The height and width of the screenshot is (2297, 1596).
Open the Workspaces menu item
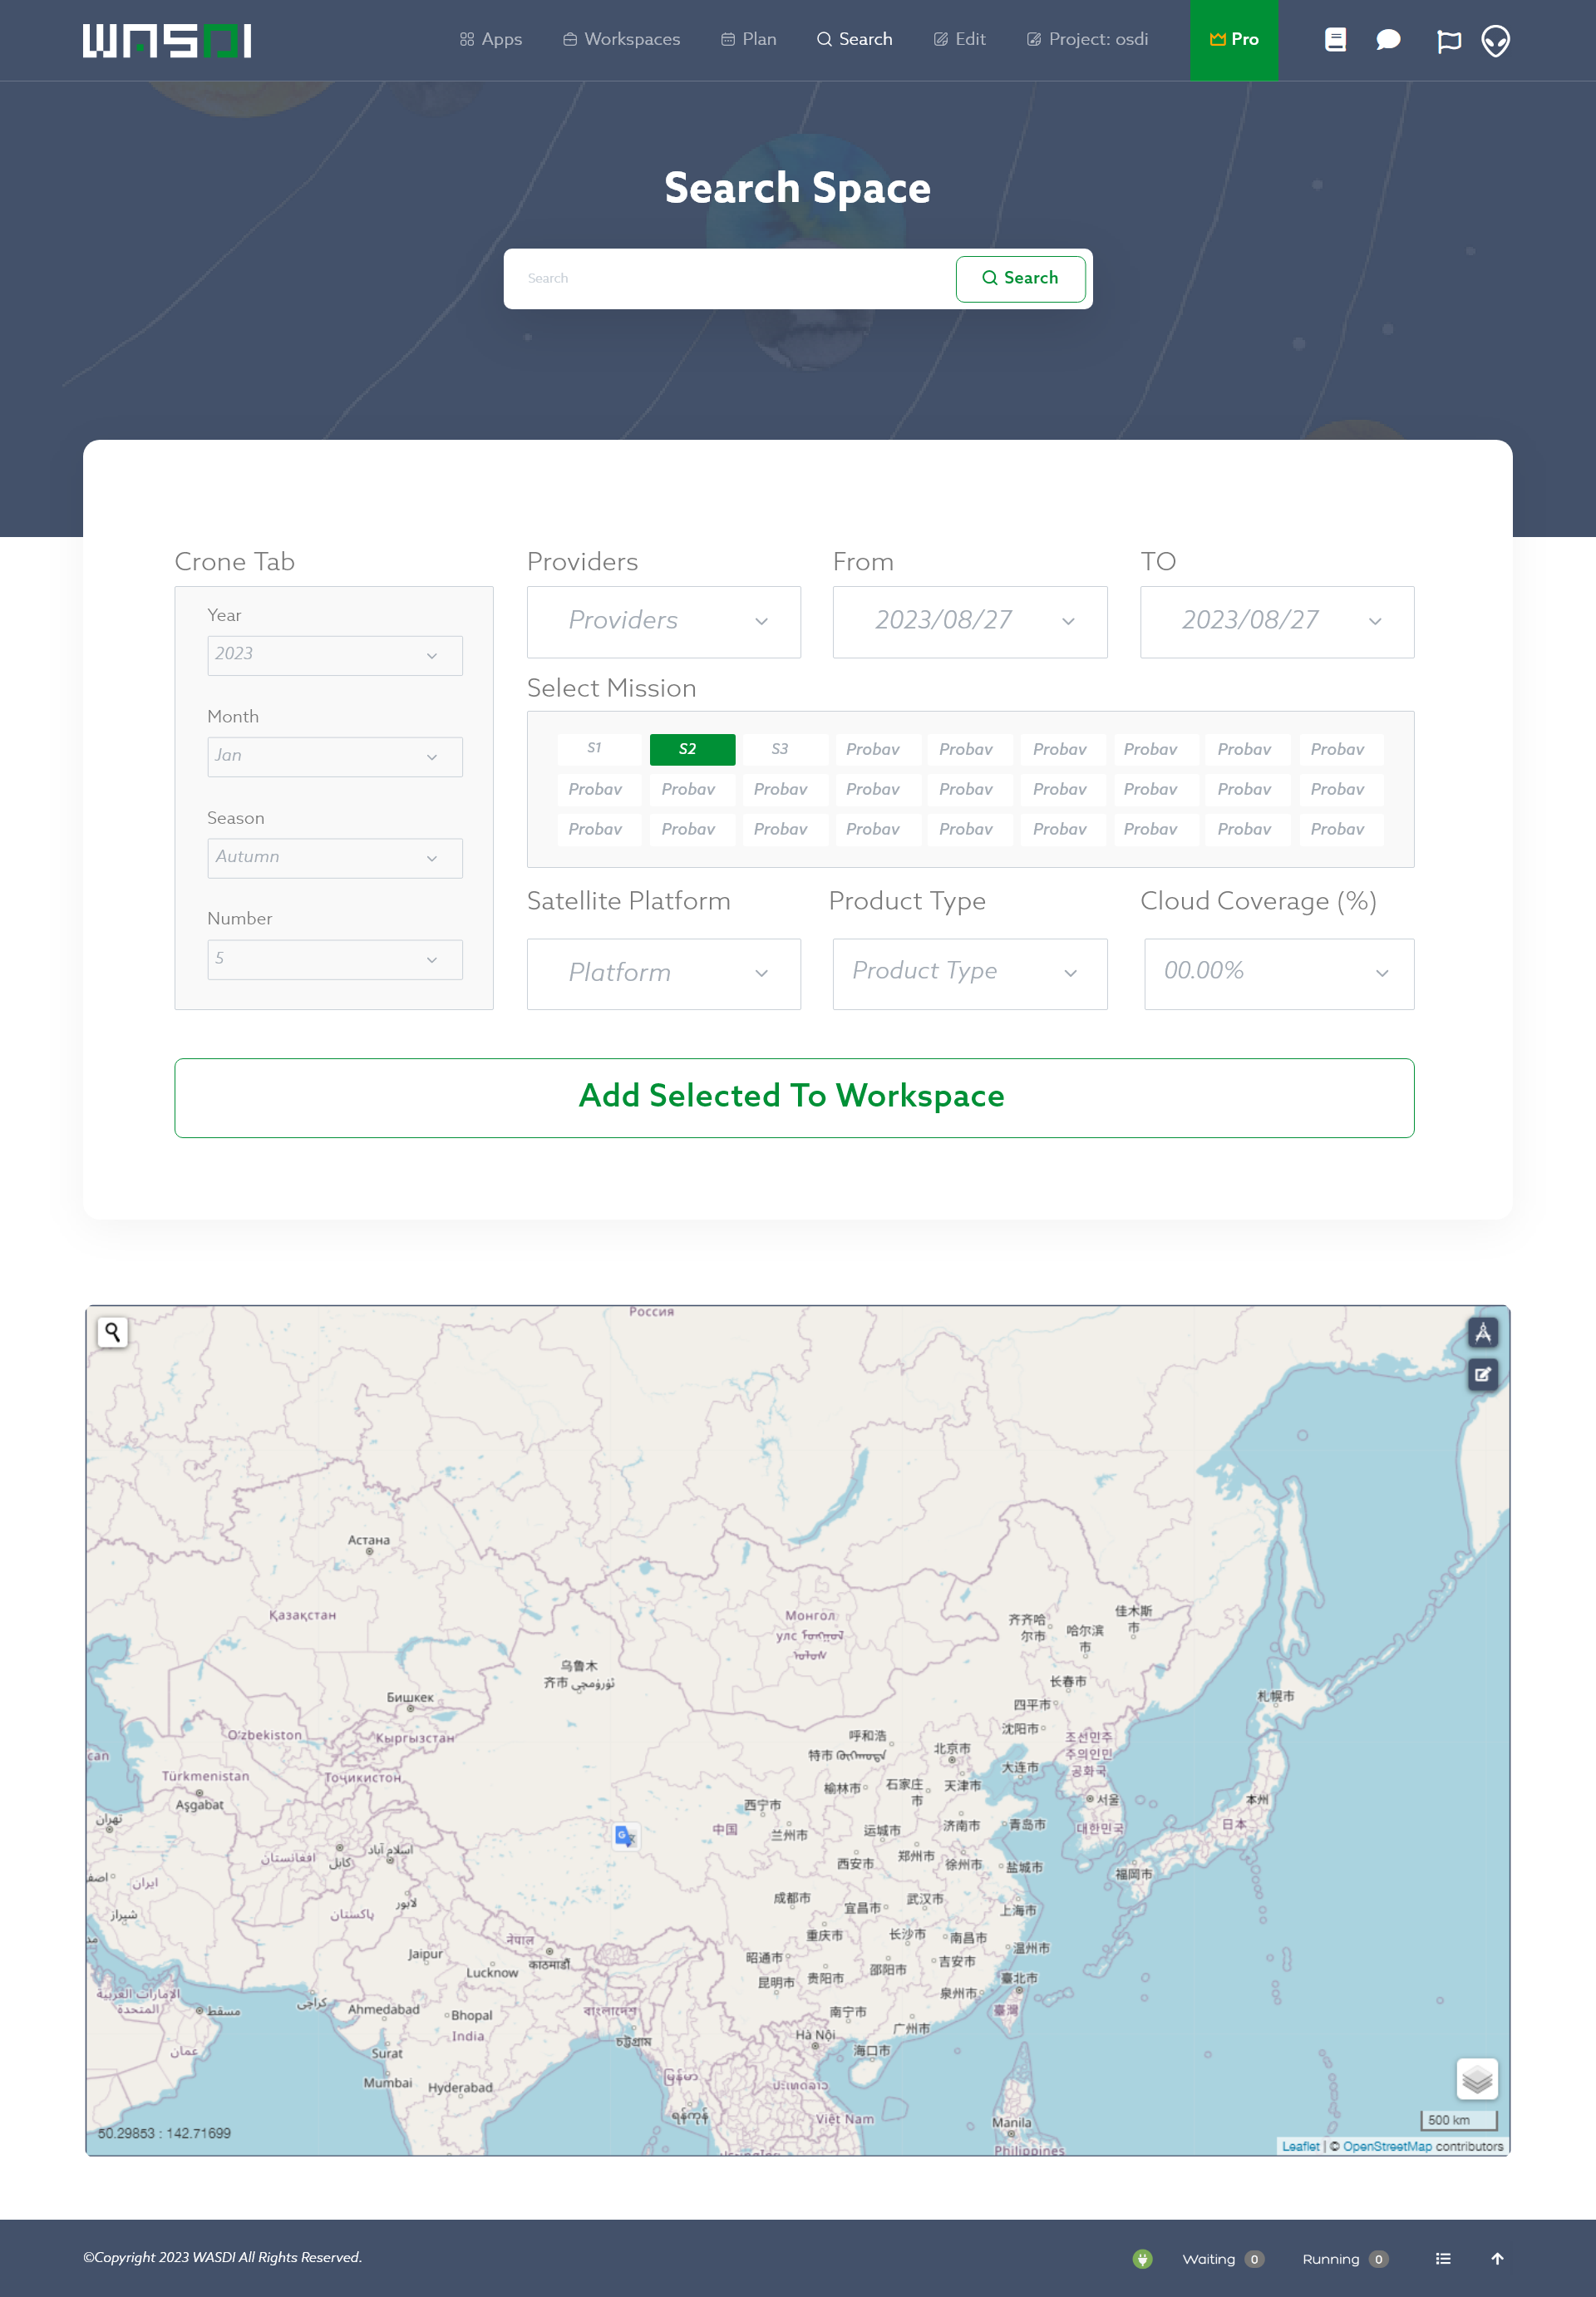tap(621, 40)
